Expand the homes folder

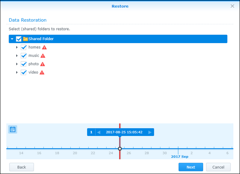(17, 47)
